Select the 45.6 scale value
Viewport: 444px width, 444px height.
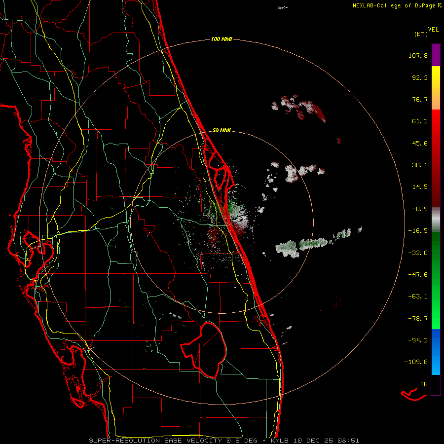420,143
